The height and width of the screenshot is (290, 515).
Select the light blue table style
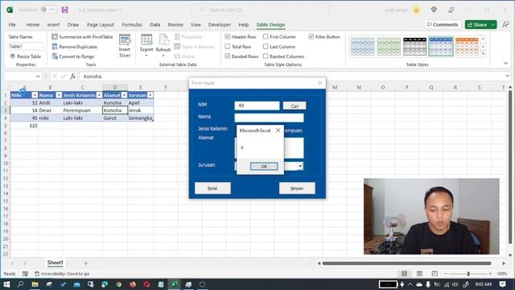pyautogui.click(x=362, y=47)
